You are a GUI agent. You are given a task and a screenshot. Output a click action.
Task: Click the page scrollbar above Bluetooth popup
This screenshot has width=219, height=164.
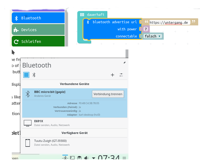[x=127, y=54]
